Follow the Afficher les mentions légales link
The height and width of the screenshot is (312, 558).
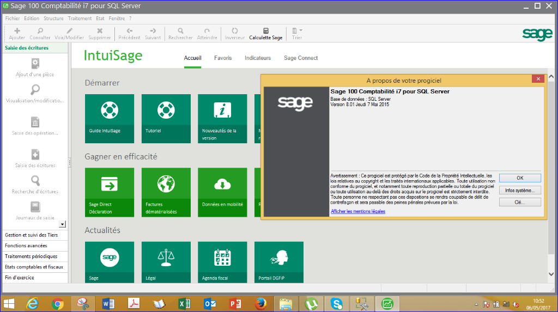pyautogui.click(x=358, y=211)
